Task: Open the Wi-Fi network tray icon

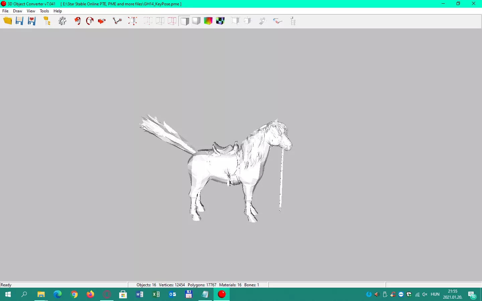Action: pos(417,294)
